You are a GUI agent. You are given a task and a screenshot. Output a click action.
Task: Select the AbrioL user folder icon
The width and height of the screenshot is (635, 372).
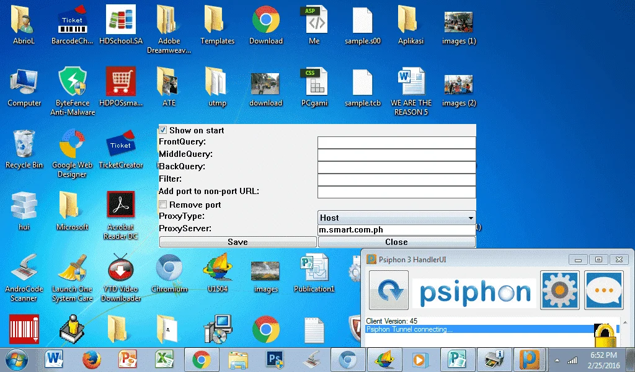pyautogui.click(x=24, y=25)
